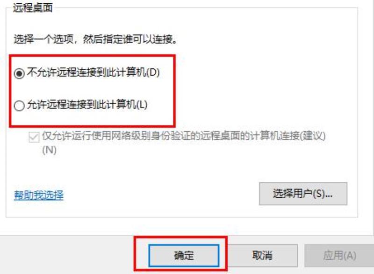Screen dimensions: 374x274
Task: Click the 远程桌面 group box title
Action: click(33, 7)
